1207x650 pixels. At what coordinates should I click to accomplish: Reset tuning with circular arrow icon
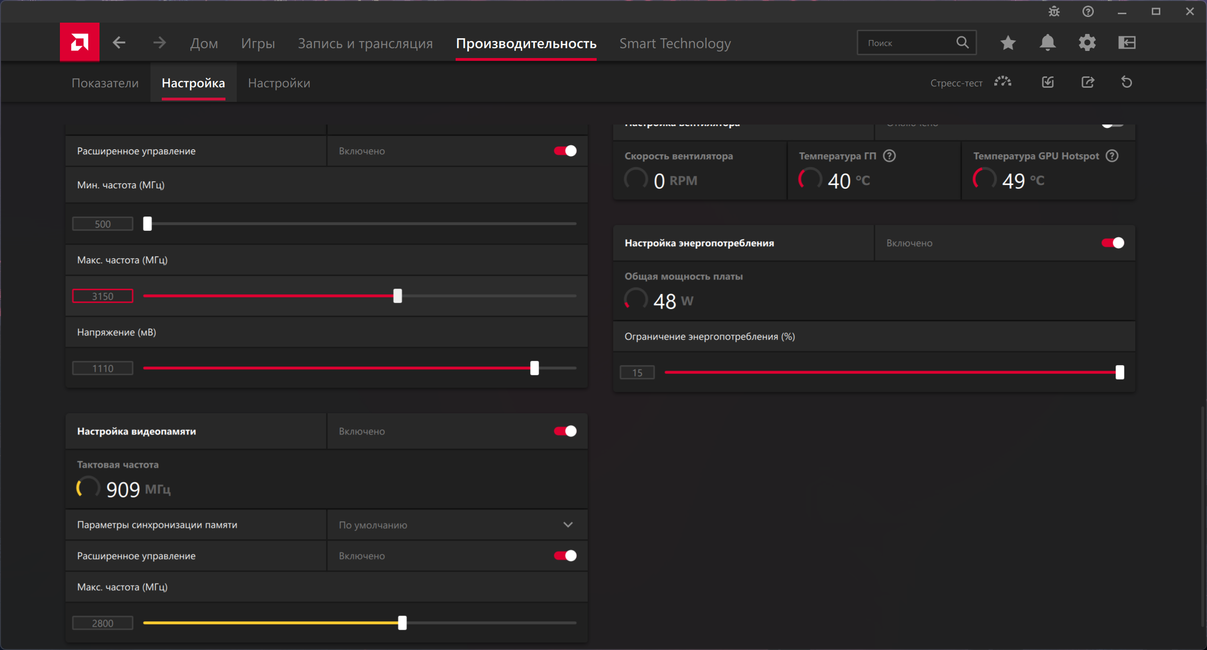(x=1126, y=83)
